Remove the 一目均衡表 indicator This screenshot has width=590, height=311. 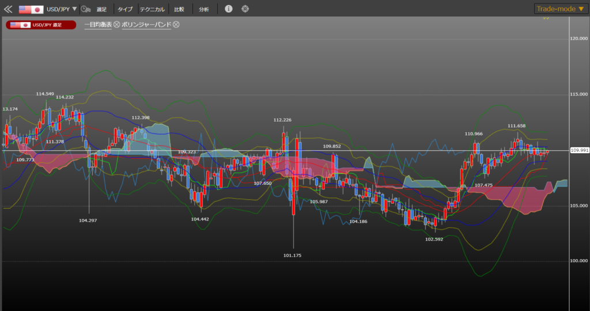(x=117, y=24)
